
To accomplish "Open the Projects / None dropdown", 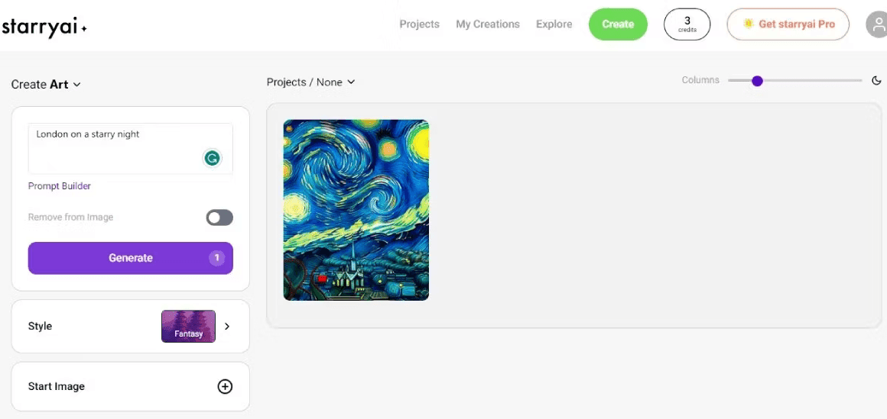I will coord(310,82).
